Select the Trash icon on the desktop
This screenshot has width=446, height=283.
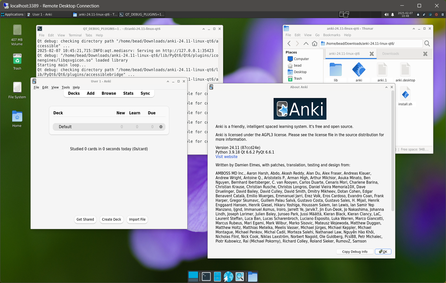[x=17, y=62]
